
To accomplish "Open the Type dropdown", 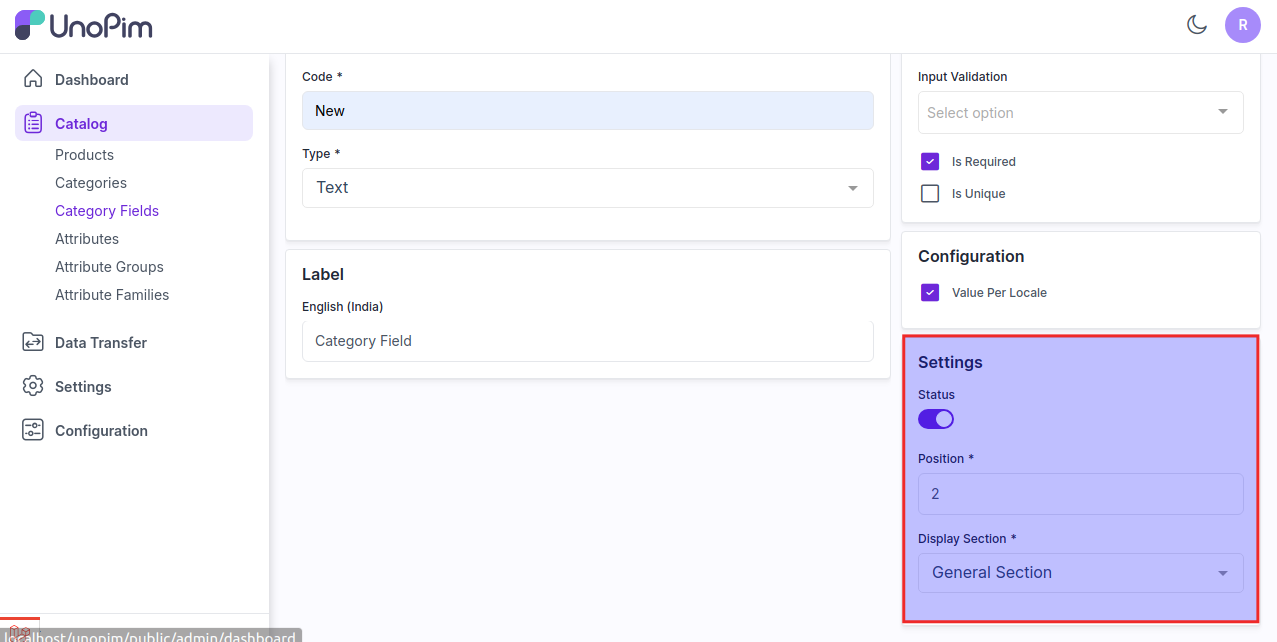I will tap(588, 188).
